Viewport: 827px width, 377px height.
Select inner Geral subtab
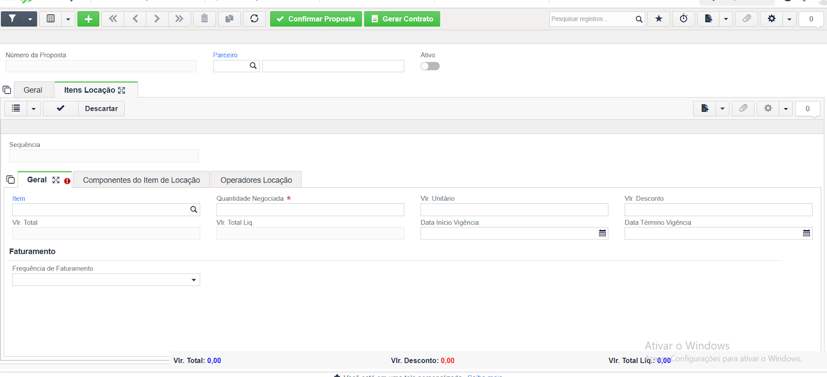(37, 180)
